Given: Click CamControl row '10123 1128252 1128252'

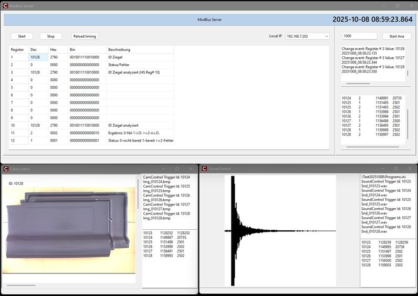Looking at the screenshot, I should [x=166, y=233].
